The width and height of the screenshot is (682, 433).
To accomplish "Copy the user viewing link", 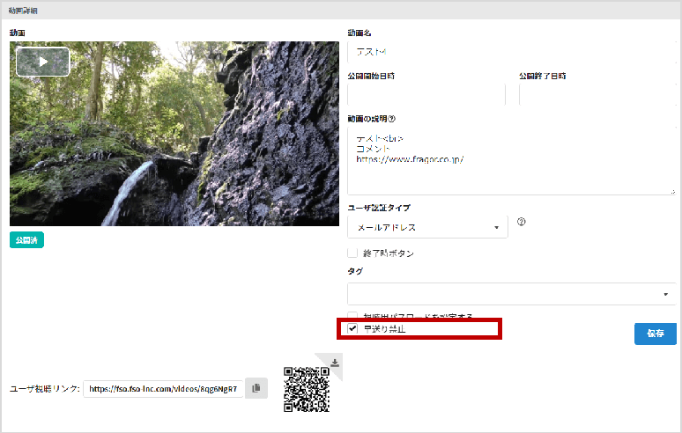I will tap(256, 388).
